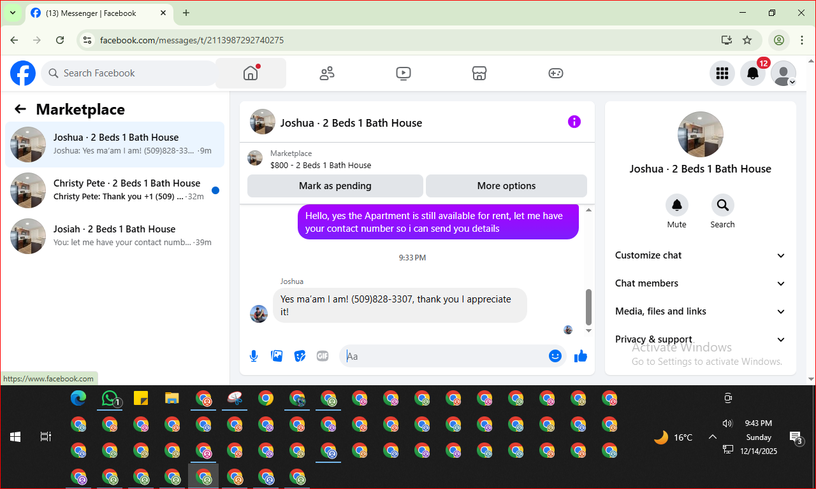This screenshot has width=816, height=489.
Task: Click the chat header title Joshua · 2 Beds 1 Bath House
Action: 351,123
